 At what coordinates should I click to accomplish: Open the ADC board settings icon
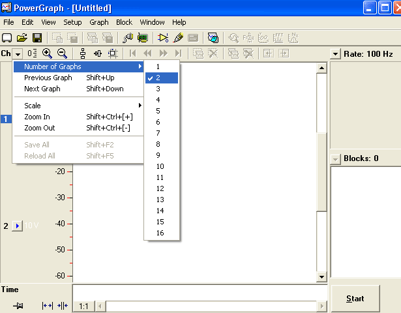[x=142, y=38]
